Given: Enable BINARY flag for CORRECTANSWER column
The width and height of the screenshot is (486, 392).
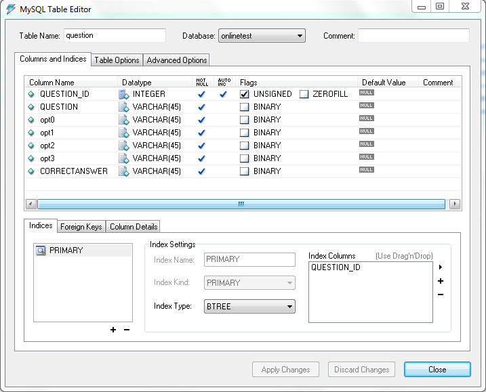Looking at the screenshot, I should point(244,171).
